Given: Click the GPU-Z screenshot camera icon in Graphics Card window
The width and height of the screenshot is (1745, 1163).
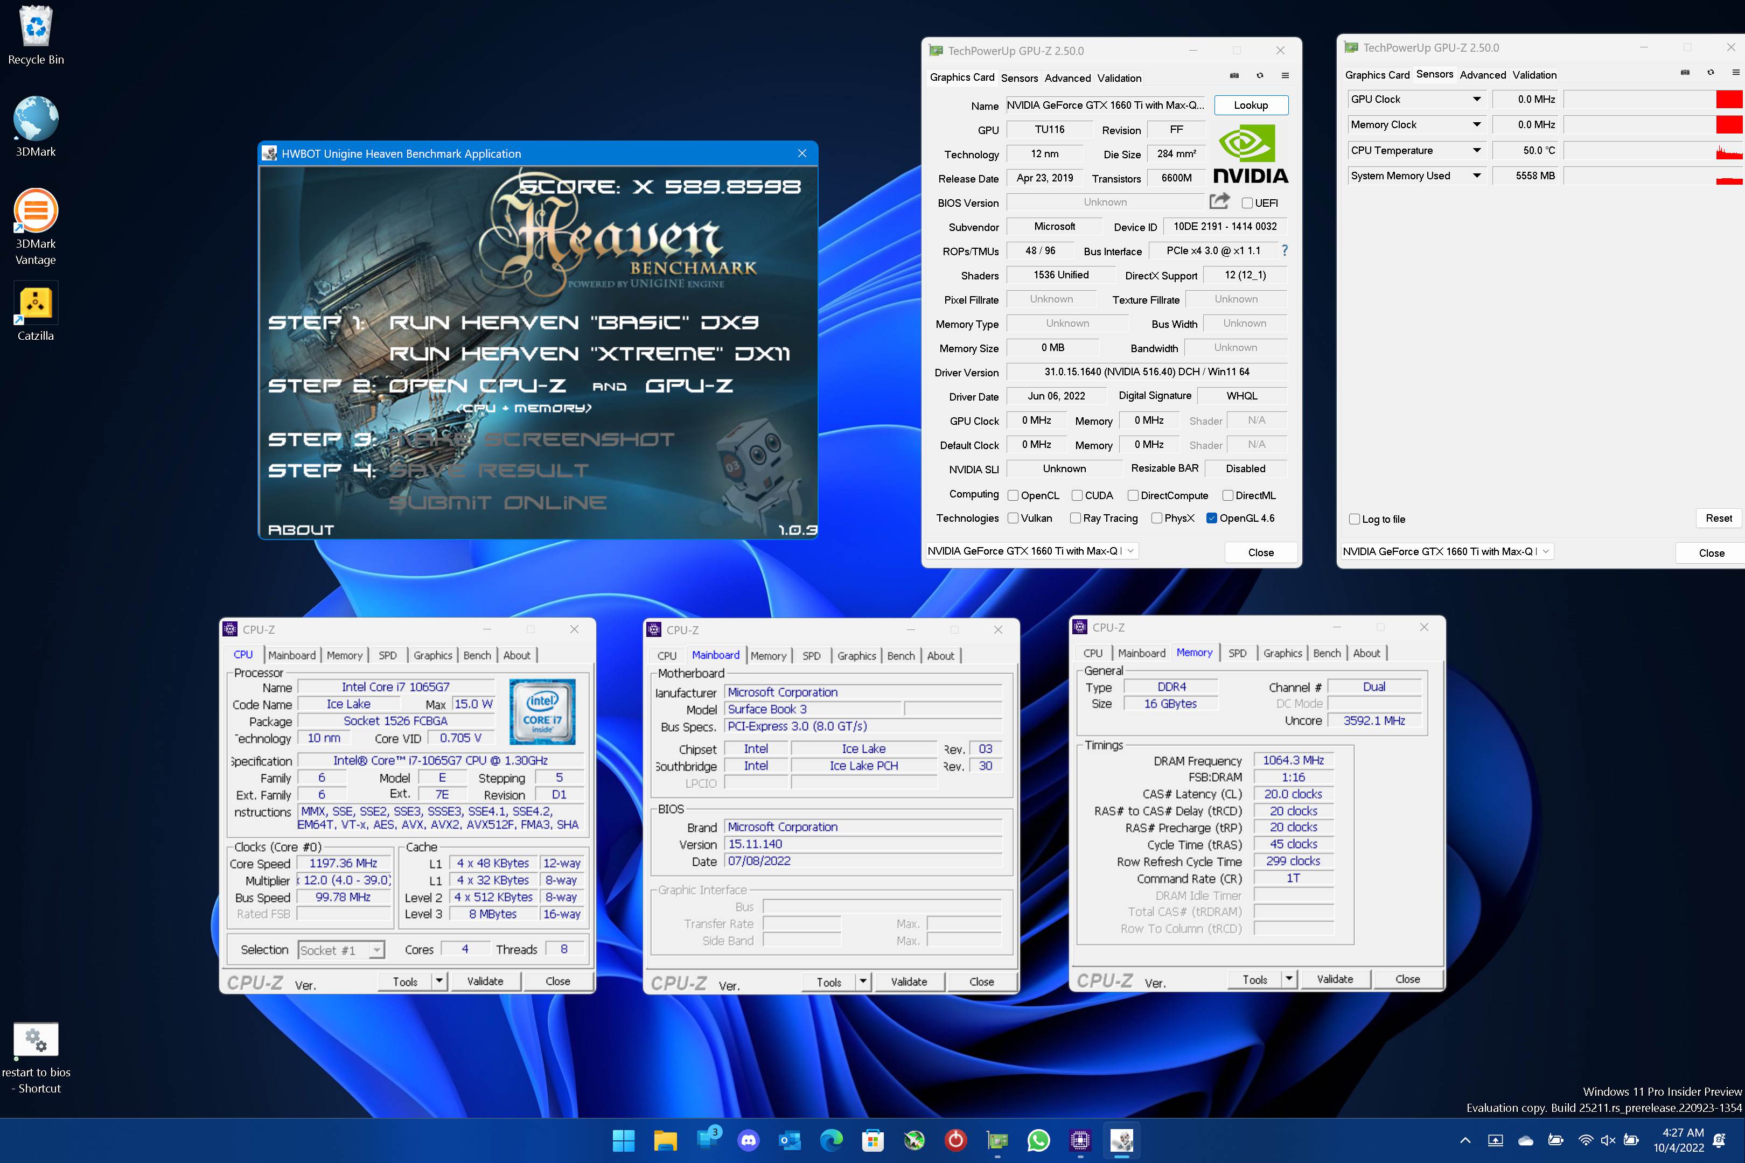Looking at the screenshot, I should (1234, 76).
